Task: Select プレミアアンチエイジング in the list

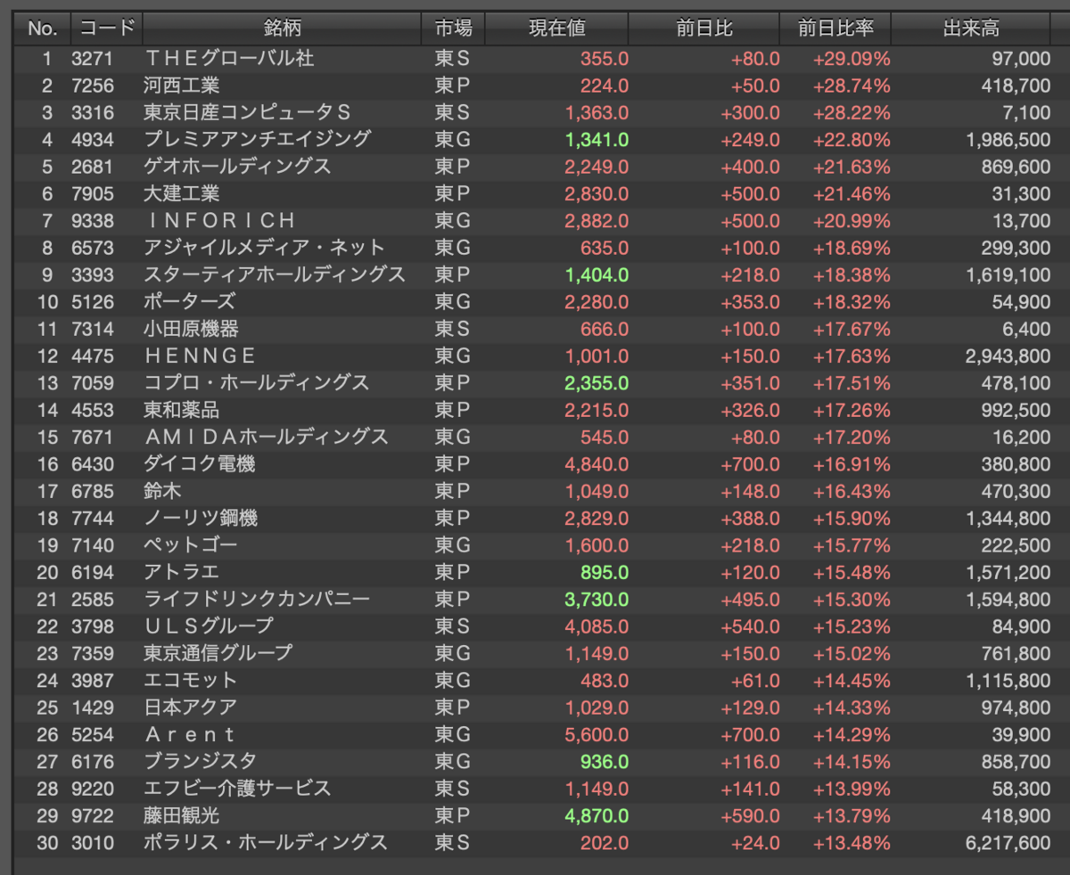Action: 258,139
